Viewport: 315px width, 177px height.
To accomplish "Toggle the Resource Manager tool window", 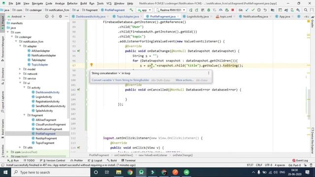I will (x=2, y=48).
